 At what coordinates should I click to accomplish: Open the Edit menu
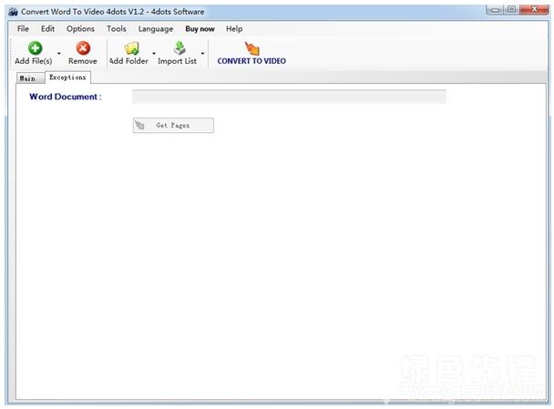tap(47, 29)
